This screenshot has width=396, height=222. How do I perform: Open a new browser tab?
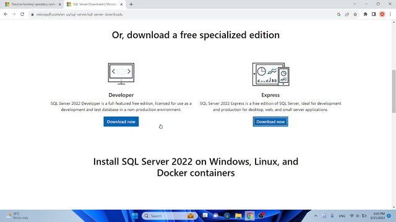(x=131, y=4)
